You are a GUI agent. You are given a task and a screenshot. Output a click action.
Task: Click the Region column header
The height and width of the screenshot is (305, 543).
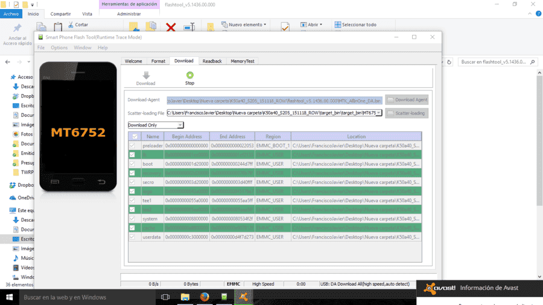(x=273, y=137)
